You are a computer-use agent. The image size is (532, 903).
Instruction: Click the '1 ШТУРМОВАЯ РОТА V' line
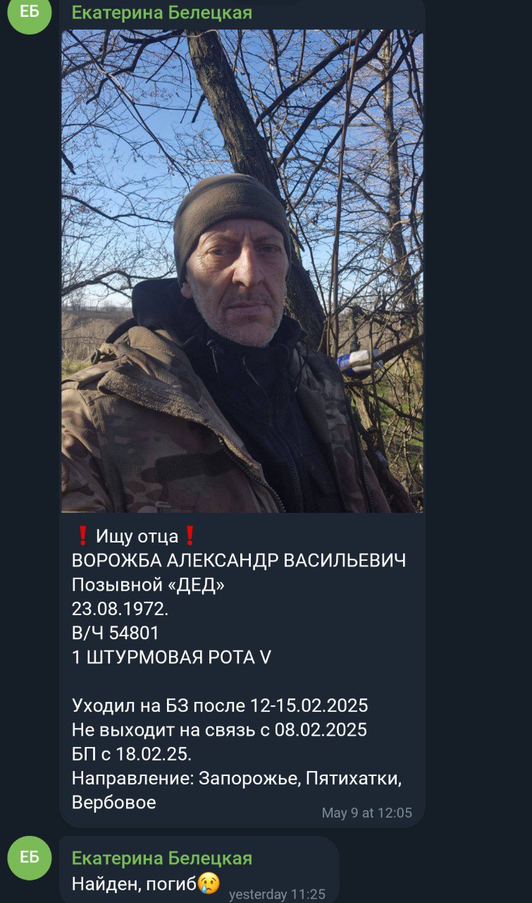171,657
